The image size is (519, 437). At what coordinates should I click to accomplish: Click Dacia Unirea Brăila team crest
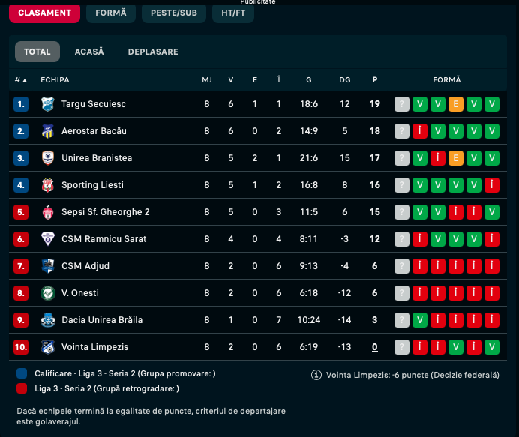click(48, 320)
